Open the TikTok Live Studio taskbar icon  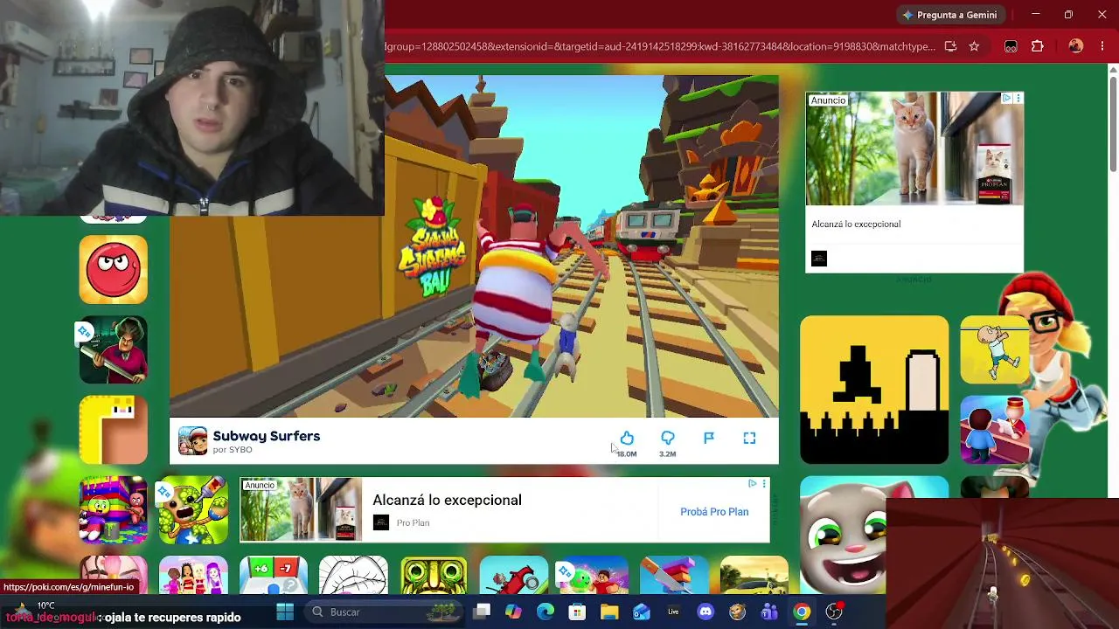point(673,612)
